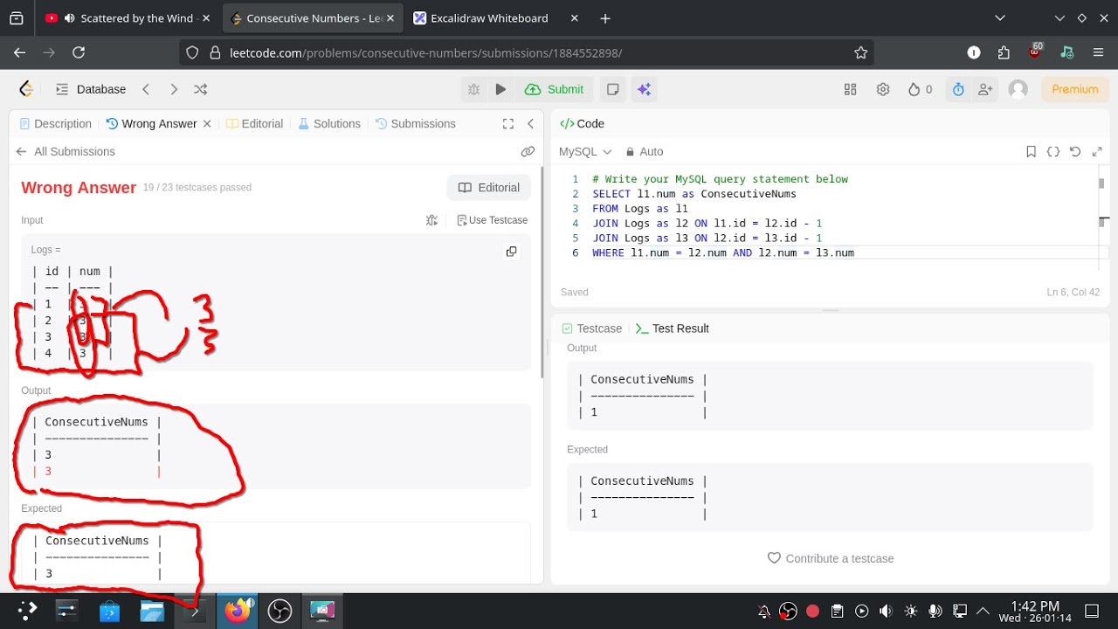The image size is (1118, 629).
Task: Click the invite collaborator icon
Action: tap(985, 89)
